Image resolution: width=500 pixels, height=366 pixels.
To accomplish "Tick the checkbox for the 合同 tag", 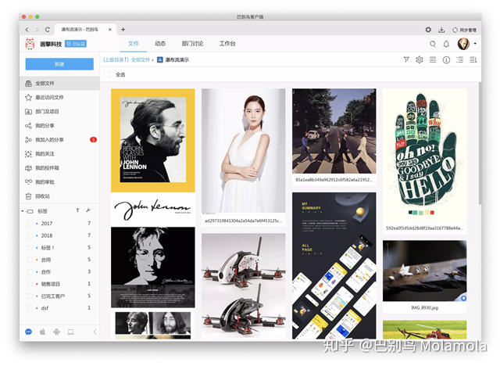I will click(x=30, y=259).
